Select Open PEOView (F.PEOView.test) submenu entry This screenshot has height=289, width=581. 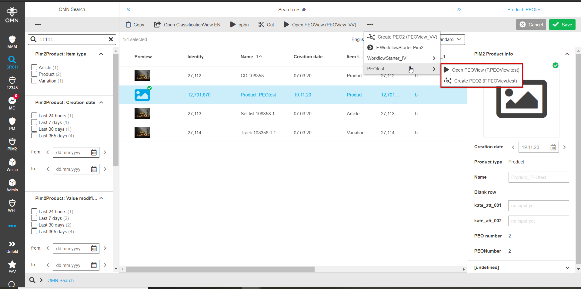[x=485, y=70]
